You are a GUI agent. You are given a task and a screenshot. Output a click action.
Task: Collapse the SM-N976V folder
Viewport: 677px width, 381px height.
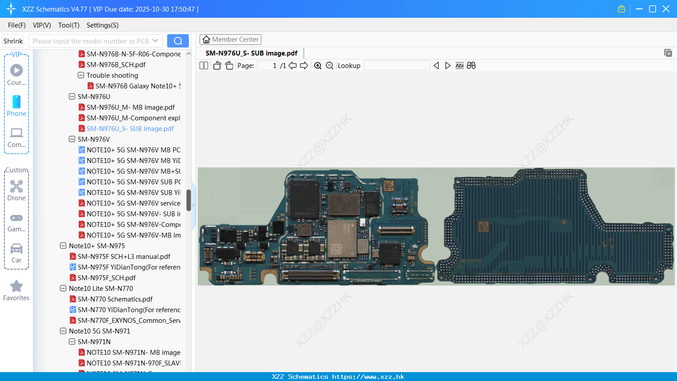[72, 139]
